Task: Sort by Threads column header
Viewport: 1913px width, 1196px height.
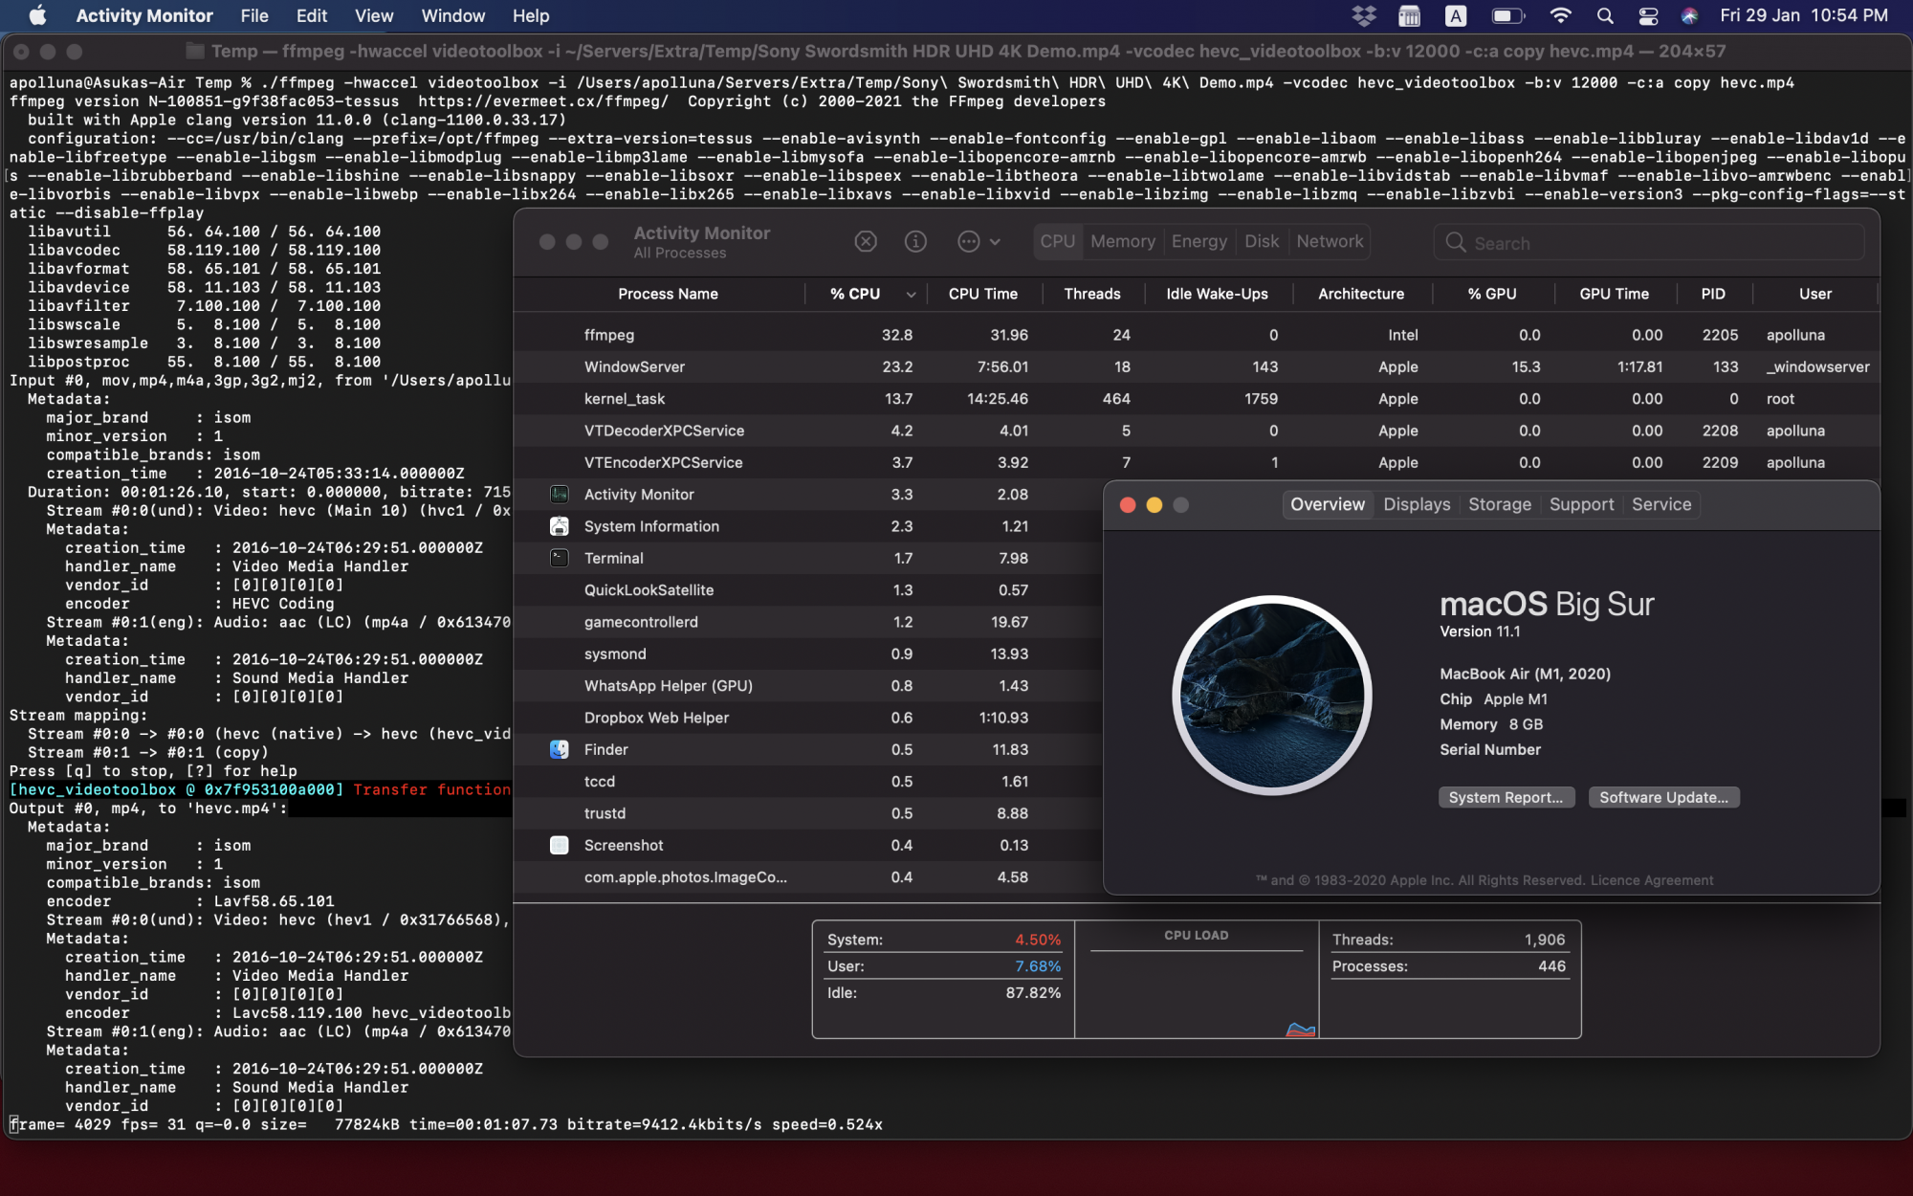Action: [1091, 294]
